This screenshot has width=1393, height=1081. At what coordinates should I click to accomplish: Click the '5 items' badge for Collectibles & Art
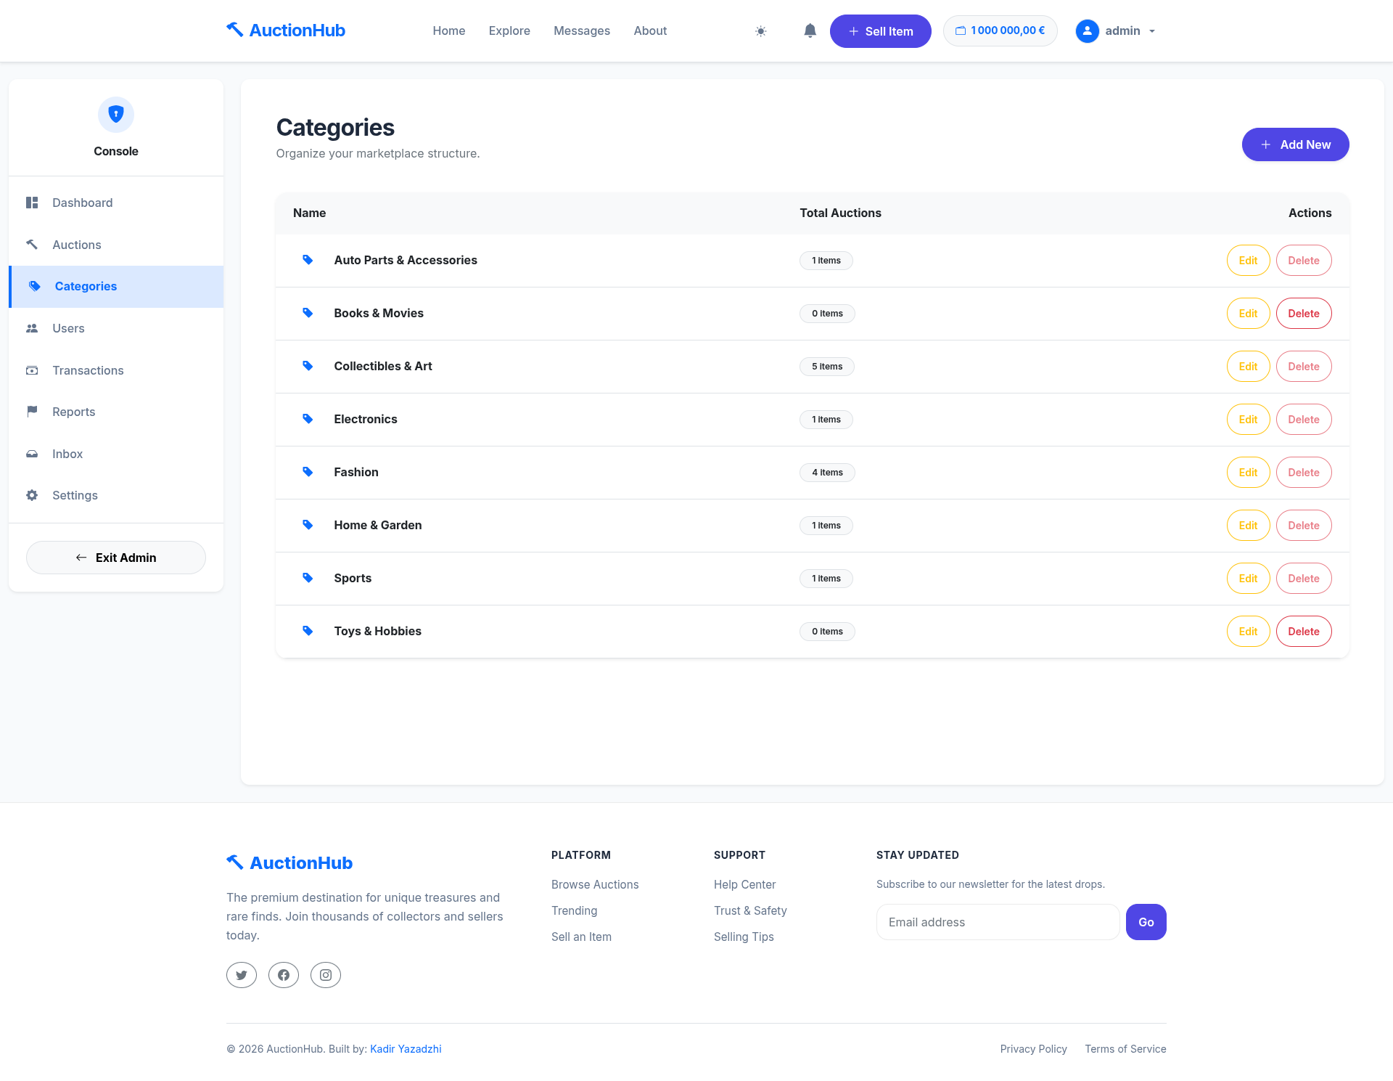coord(827,367)
